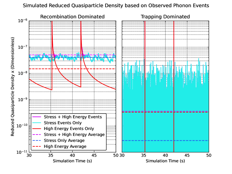Click the dashed magenta line sample in the legend
Viewport: 232px width, 174px height.
tap(37, 135)
